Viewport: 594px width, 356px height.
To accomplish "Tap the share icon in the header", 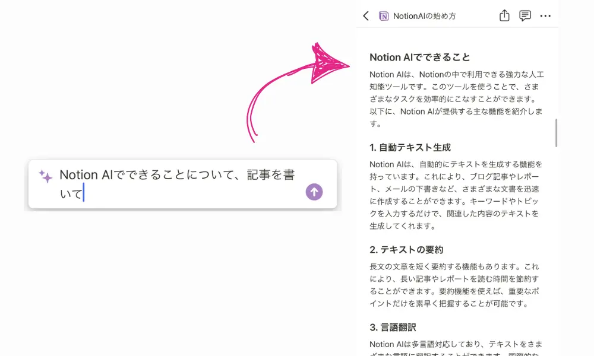I will click(x=504, y=15).
